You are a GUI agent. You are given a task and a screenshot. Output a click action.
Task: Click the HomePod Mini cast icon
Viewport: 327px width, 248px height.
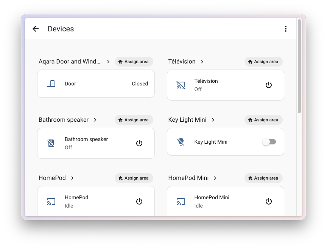[x=181, y=201]
